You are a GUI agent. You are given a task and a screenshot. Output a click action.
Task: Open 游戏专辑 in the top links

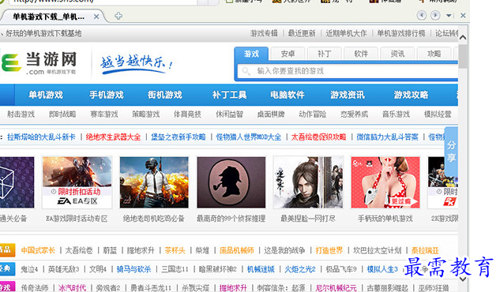click(264, 33)
